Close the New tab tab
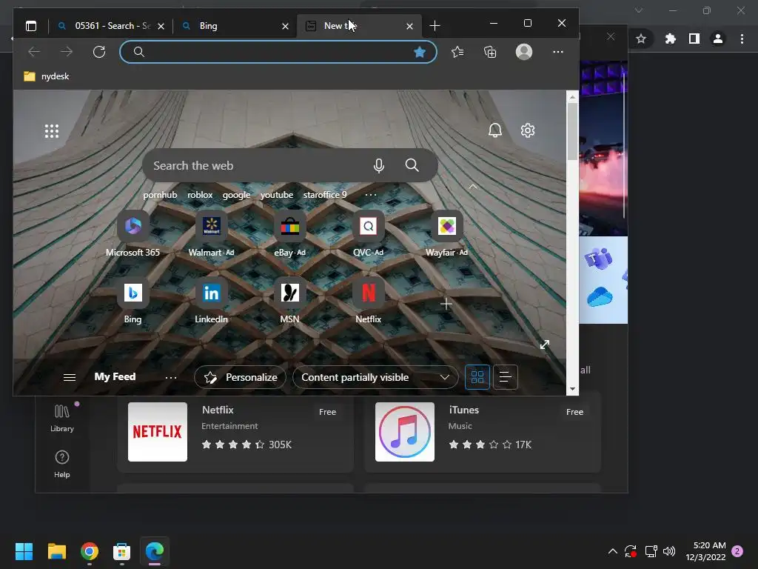Image resolution: width=758 pixels, height=569 pixels. pos(410,26)
